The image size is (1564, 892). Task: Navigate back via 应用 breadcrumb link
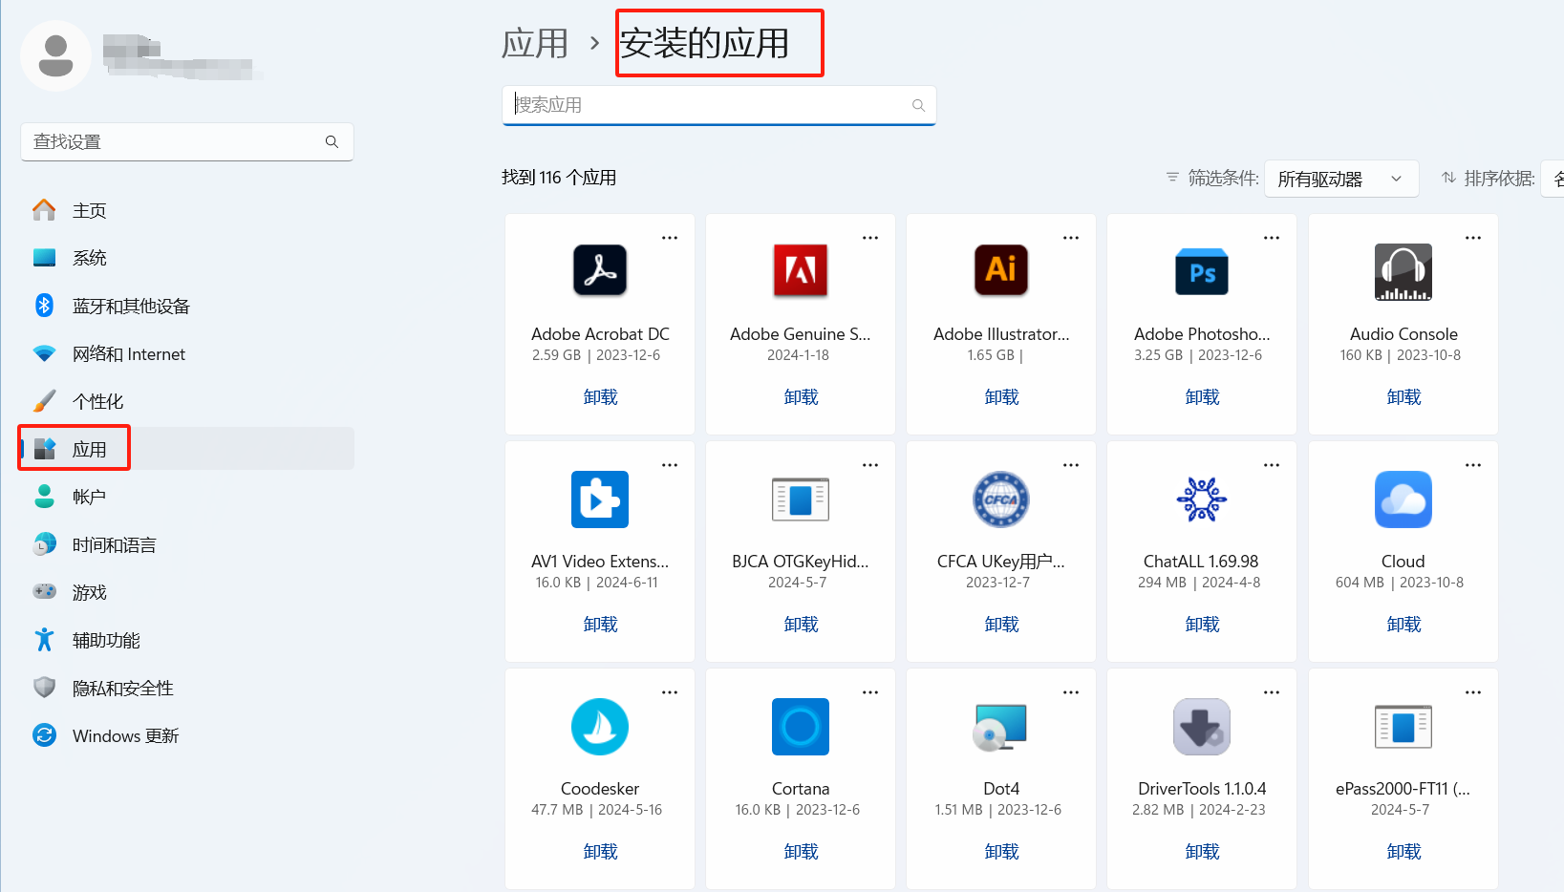tap(535, 44)
